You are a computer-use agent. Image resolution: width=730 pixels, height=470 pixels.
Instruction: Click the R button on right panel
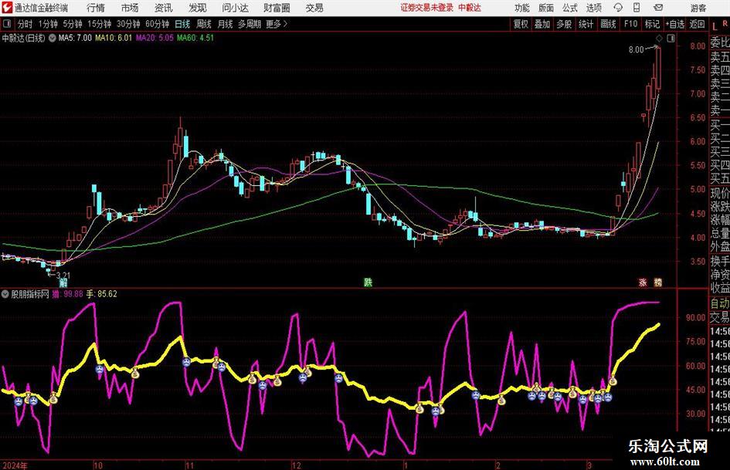(725, 23)
